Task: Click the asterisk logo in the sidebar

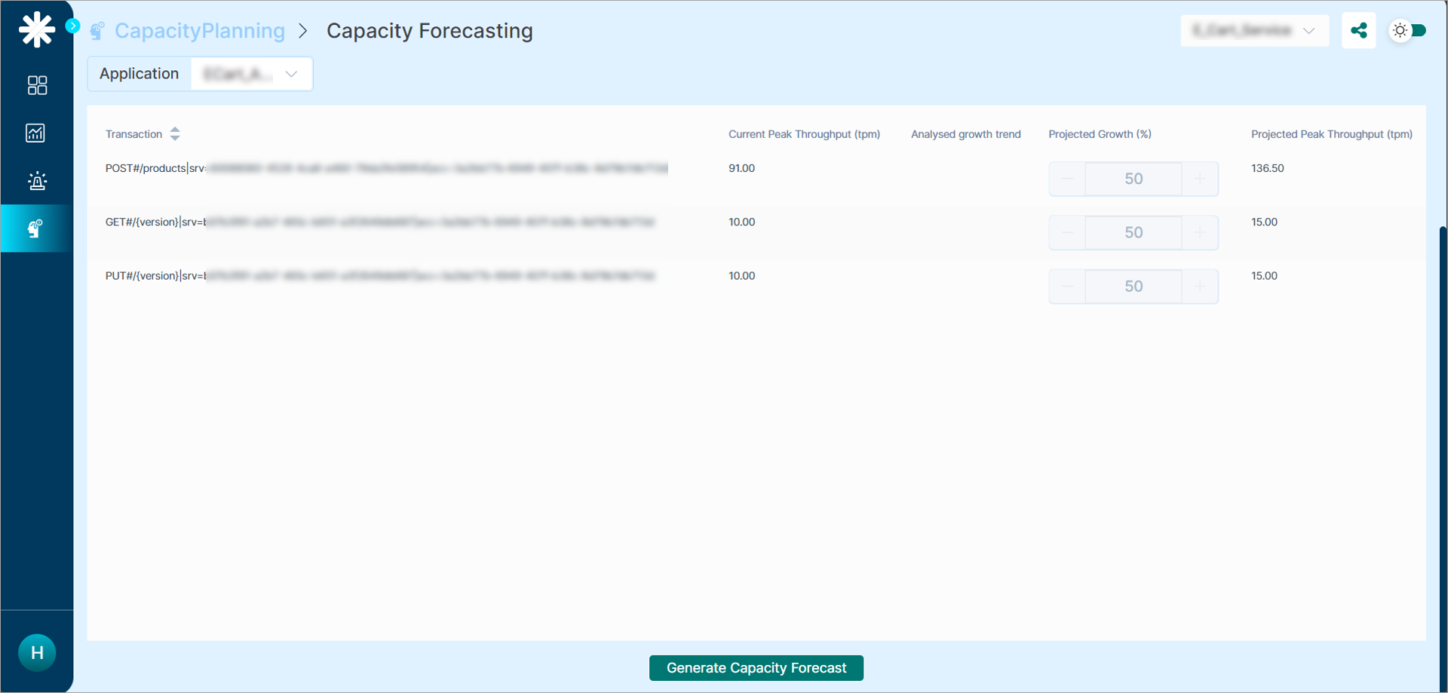Action: tap(36, 30)
